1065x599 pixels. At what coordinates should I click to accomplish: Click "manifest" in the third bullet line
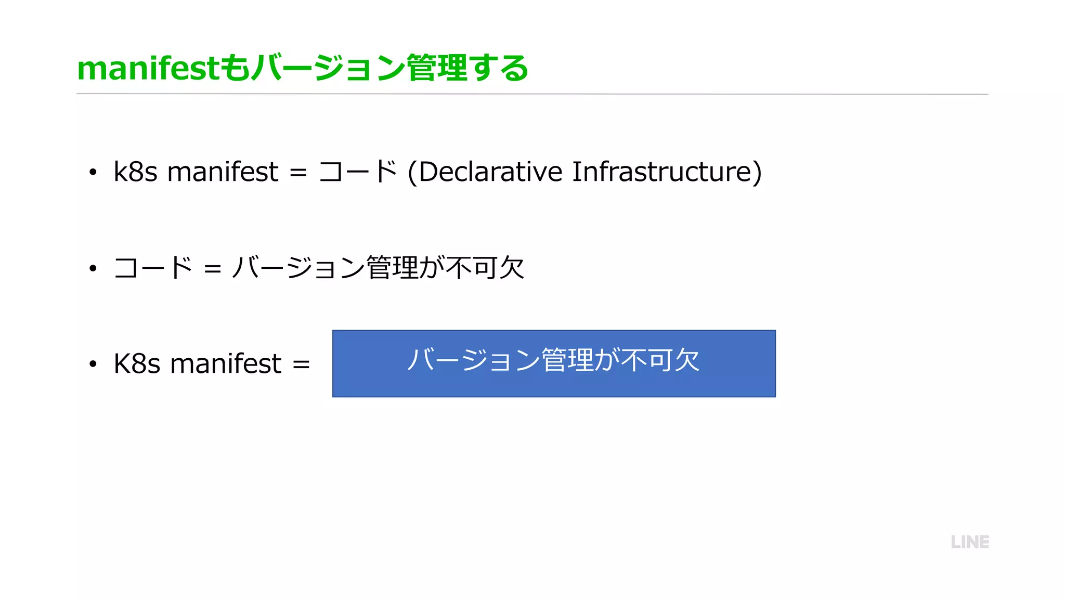pyautogui.click(x=226, y=363)
